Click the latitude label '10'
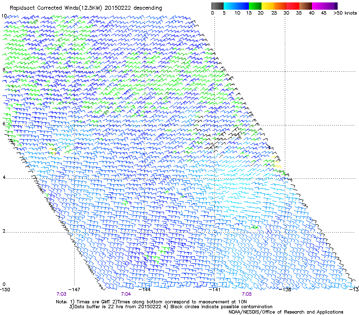Viewport: 359px width, 315px height. tap(4, 16)
